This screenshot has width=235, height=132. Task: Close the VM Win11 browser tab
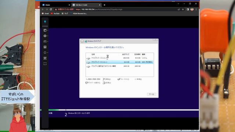pos(100,5)
